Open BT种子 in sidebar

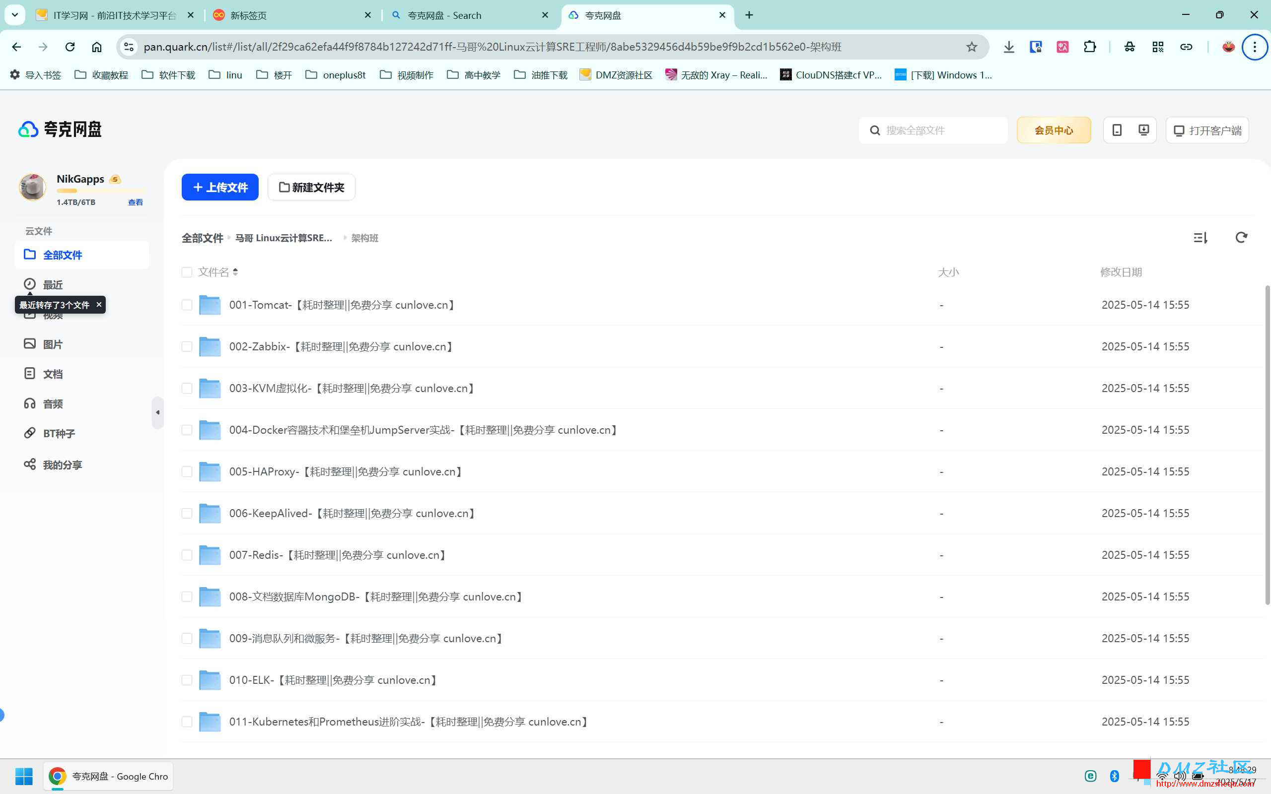(x=49, y=433)
